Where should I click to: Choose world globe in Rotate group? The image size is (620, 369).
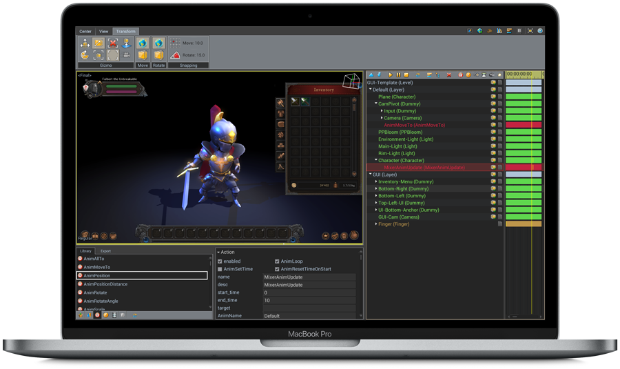(x=159, y=43)
